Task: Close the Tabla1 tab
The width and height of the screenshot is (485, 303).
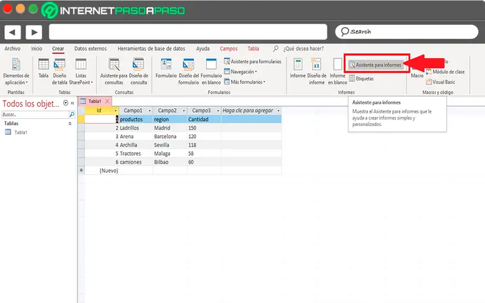Action: click(x=107, y=101)
